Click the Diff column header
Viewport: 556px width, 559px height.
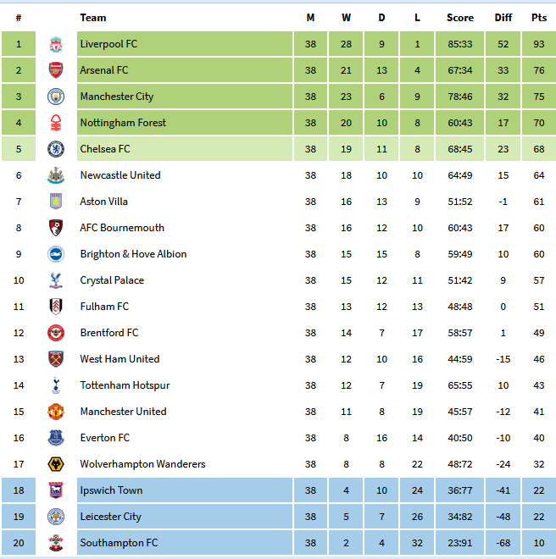coord(503,18)
